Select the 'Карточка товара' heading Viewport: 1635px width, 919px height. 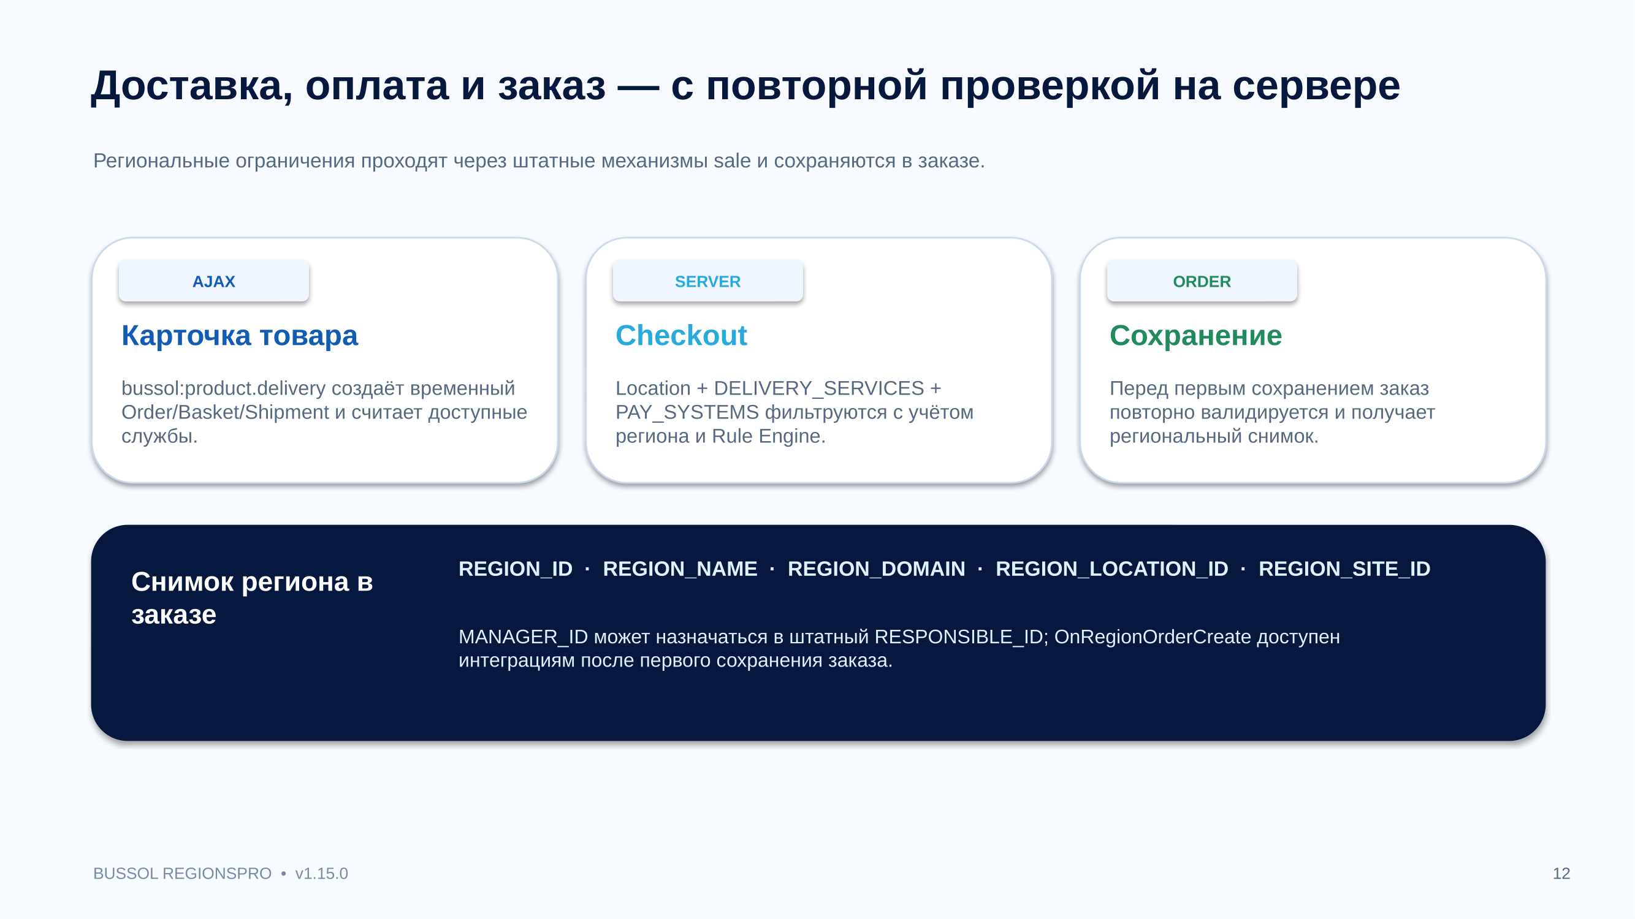240,336
